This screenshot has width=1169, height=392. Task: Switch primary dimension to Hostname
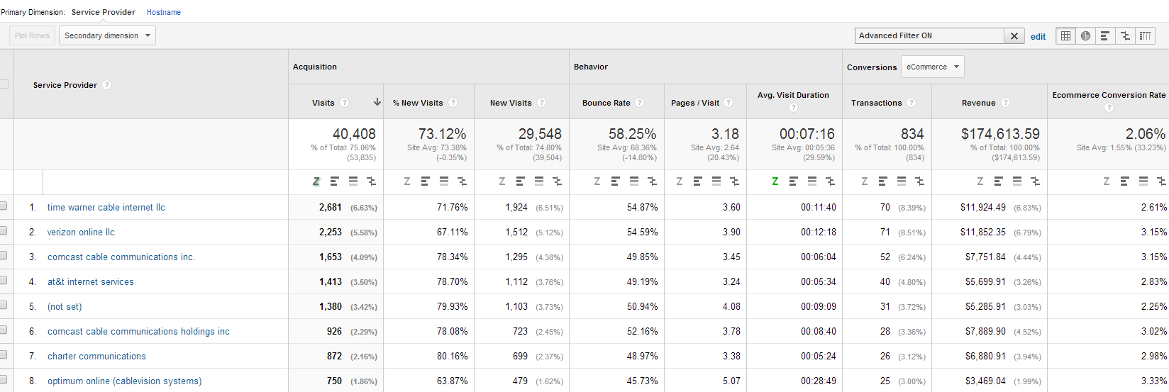click(164, 12)
